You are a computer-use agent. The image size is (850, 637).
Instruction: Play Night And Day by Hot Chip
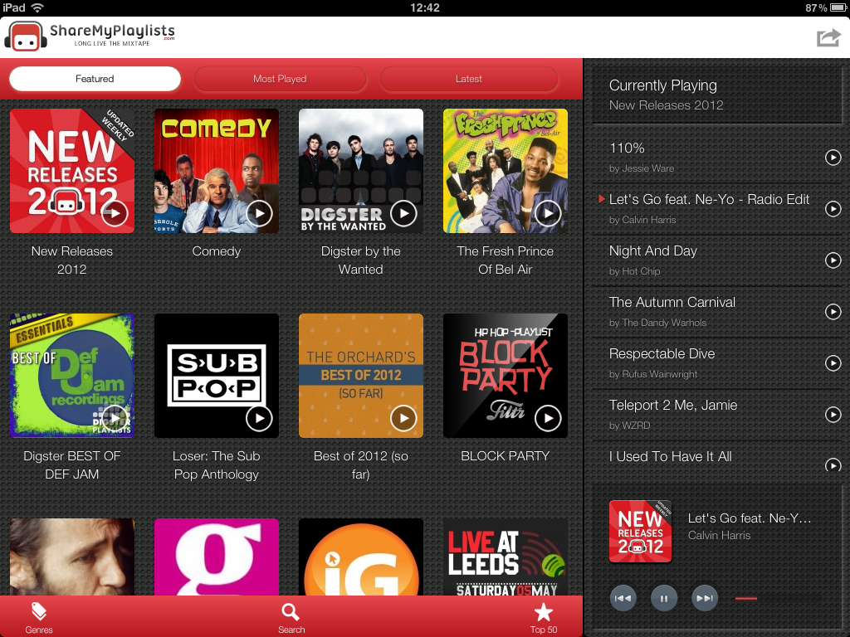[833, 260]
